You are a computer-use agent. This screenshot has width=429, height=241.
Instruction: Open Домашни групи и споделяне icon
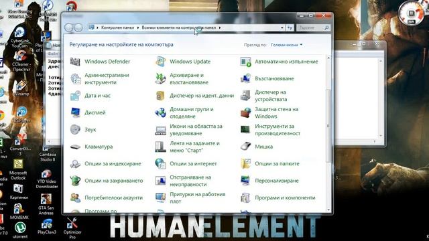(x=161, y=112)
